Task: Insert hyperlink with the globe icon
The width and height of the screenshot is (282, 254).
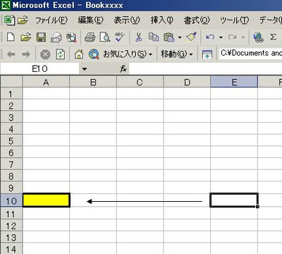Action: click(x=258, y=37)
